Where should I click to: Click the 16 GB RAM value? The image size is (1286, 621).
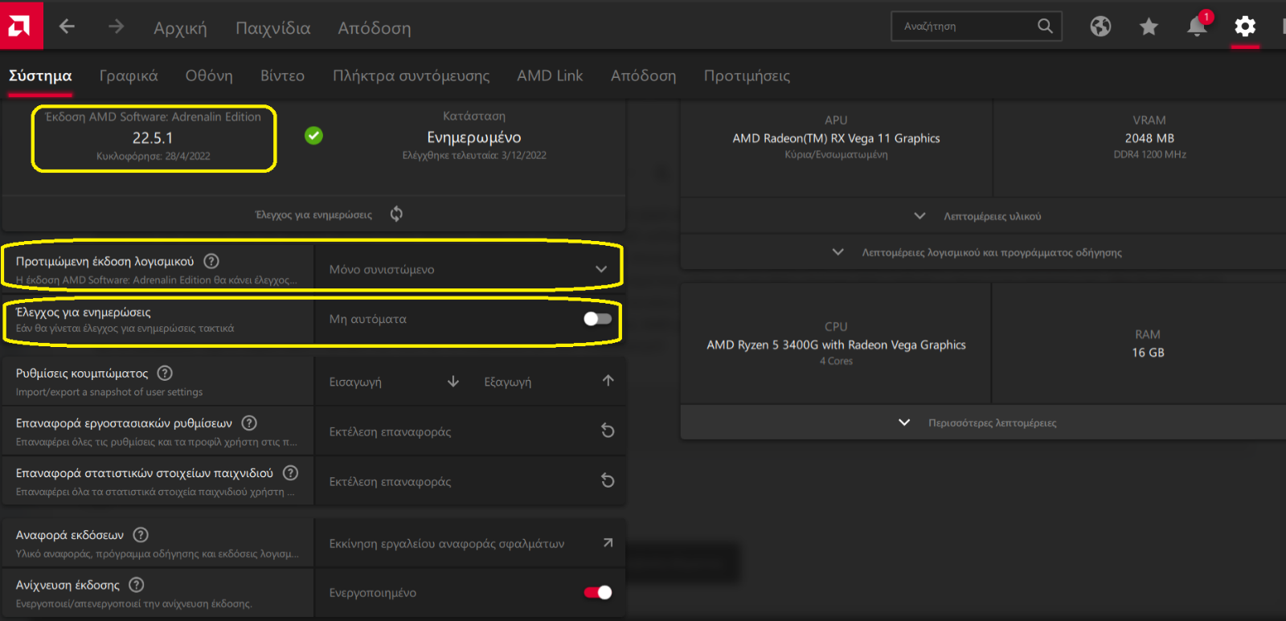(1148, 352)
